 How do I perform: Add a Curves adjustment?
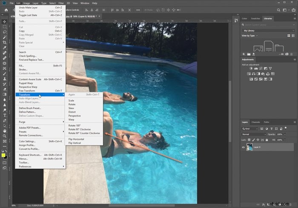coord(261,68)
